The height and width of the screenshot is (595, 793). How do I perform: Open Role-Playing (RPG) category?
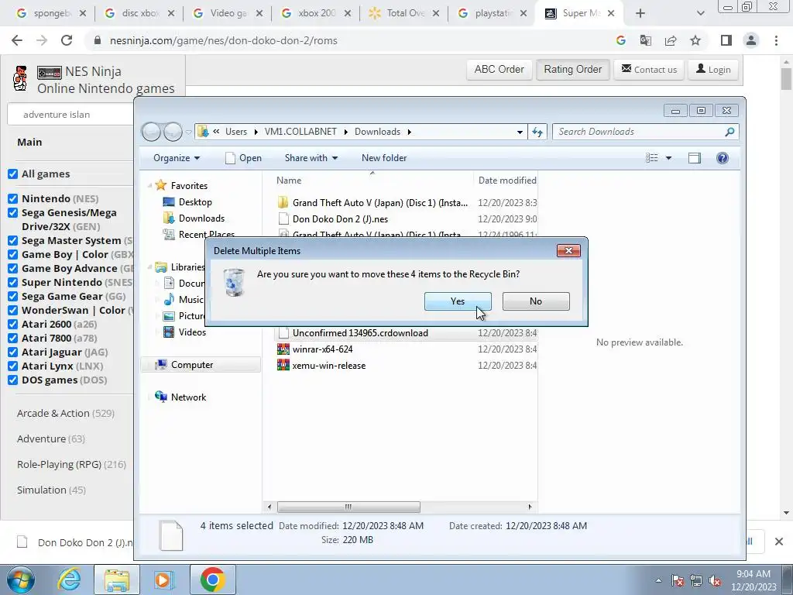(x=71, y=465)
